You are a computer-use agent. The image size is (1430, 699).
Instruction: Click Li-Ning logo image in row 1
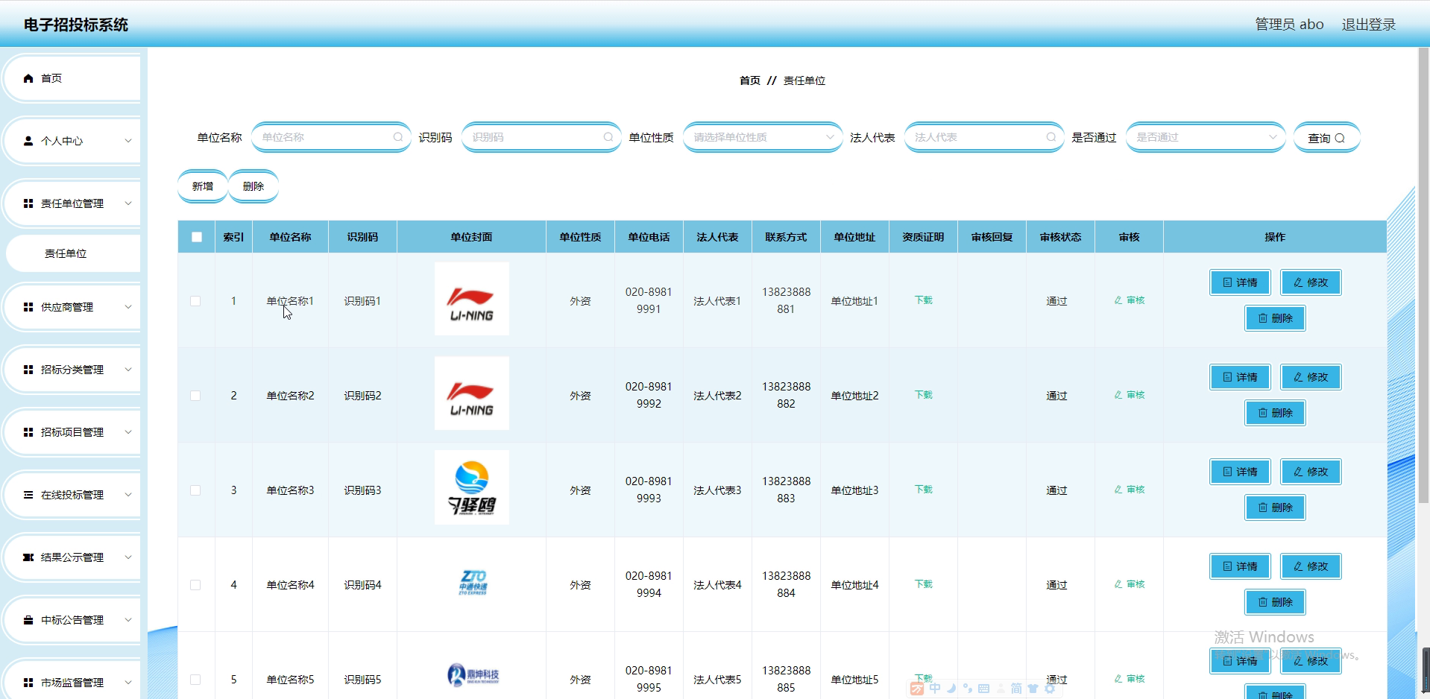click(472, 299)
